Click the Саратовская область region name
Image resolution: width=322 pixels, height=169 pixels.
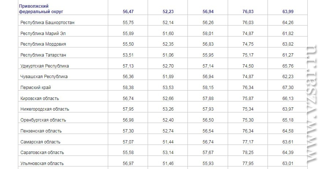click(x=42, y=153)
